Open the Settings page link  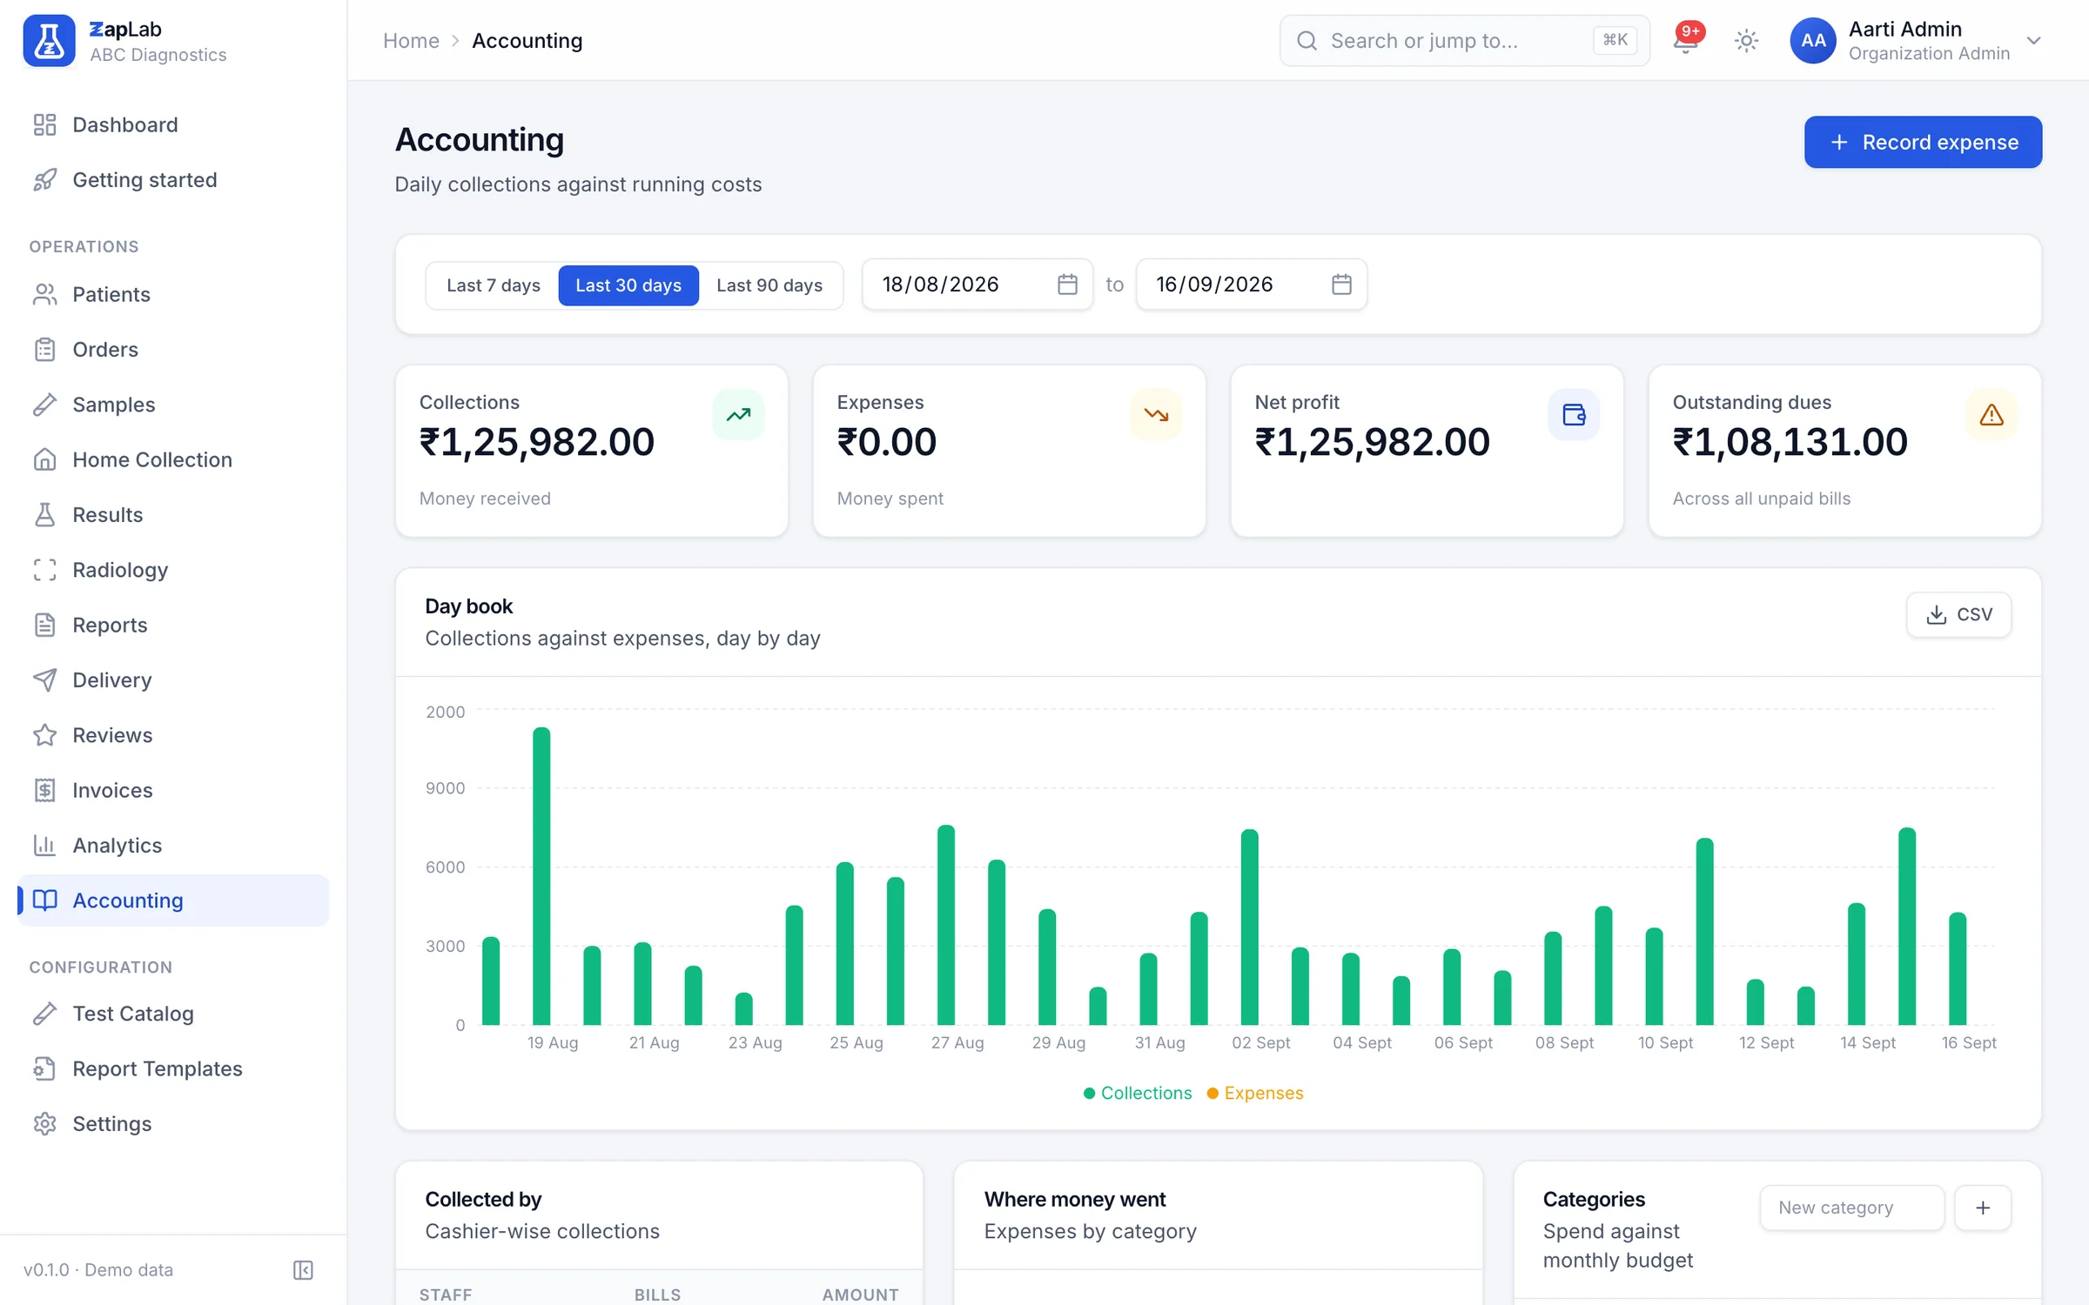coord(173,1124)
